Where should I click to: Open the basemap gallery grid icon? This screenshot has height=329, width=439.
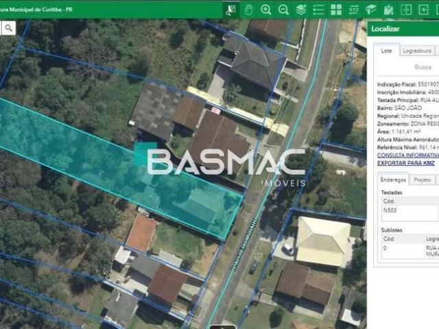pyautogui.click(x=336, y=10)
